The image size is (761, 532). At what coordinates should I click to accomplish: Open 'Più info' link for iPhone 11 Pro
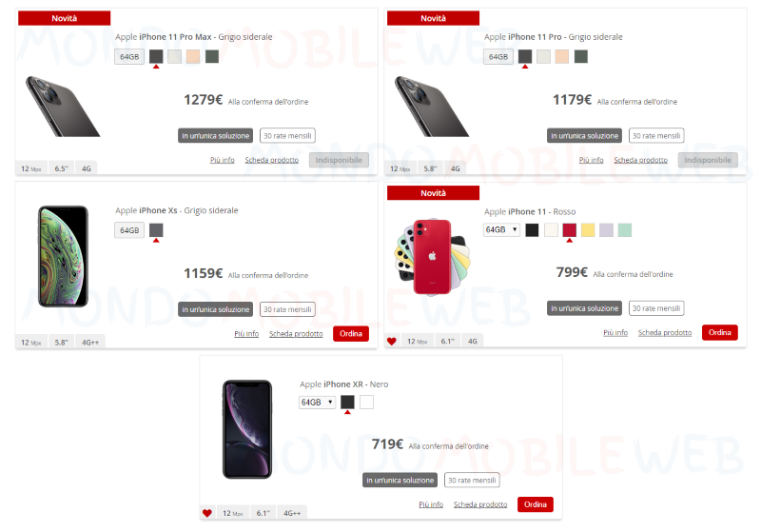coord(591,160)
